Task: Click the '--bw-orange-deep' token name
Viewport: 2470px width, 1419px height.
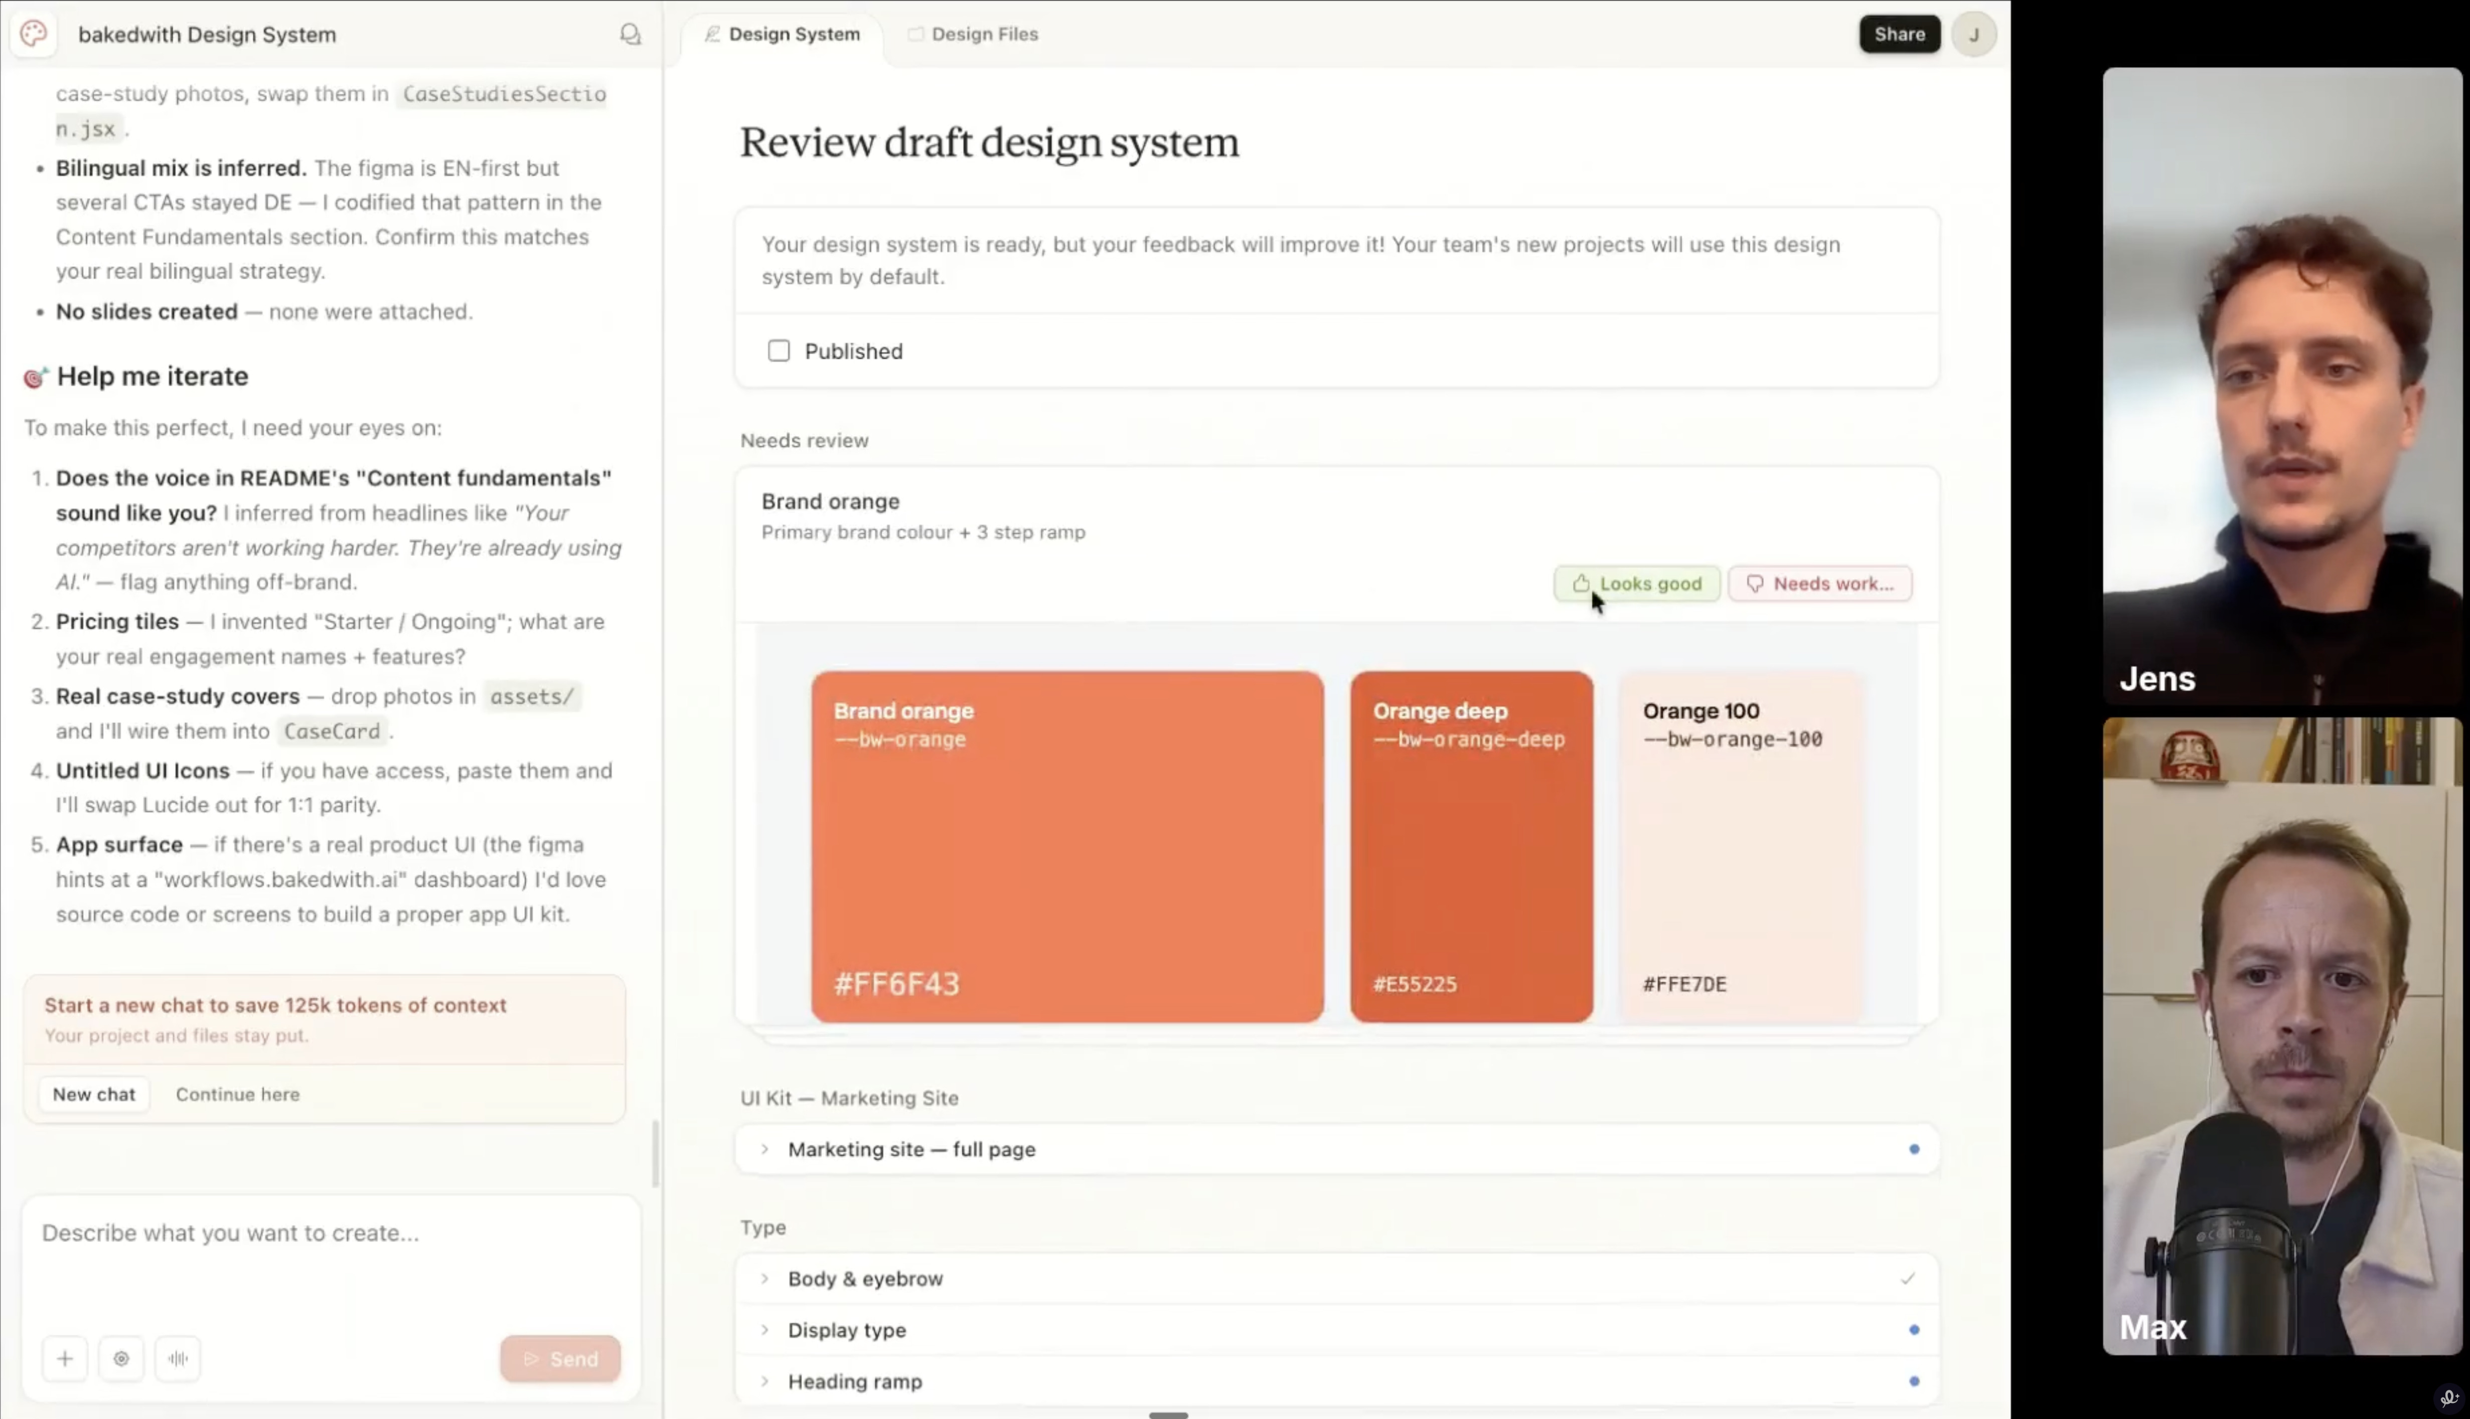Action: pyautogui.click(x=1469, y=740)
